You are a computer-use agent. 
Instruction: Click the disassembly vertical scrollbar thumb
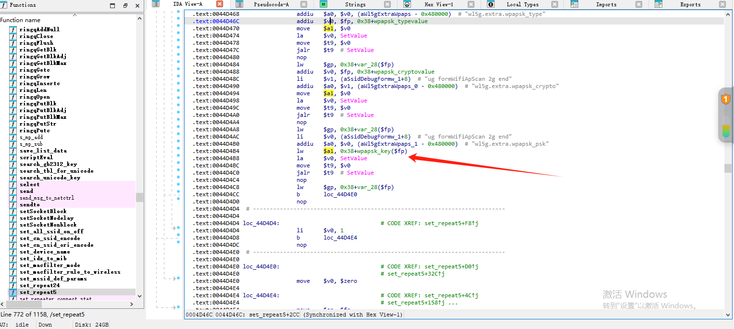[x=728, y=168]
